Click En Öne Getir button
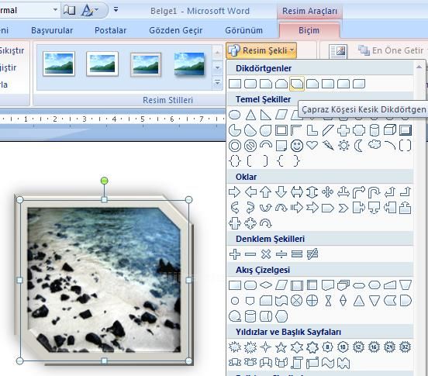Viewport: 428px width, 376px height. [391, 50]
